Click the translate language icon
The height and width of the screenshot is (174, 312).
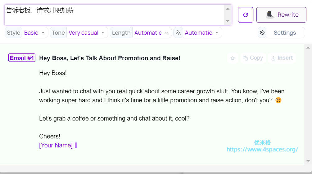pyautogui.click(x=178, y=32)
